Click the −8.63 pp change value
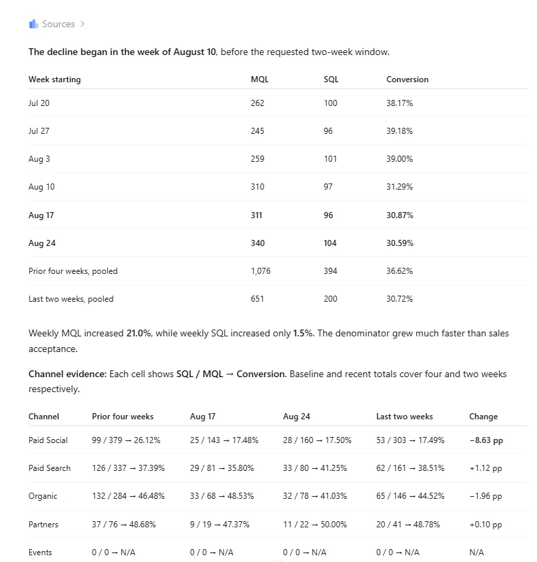 tap(486, 440)
